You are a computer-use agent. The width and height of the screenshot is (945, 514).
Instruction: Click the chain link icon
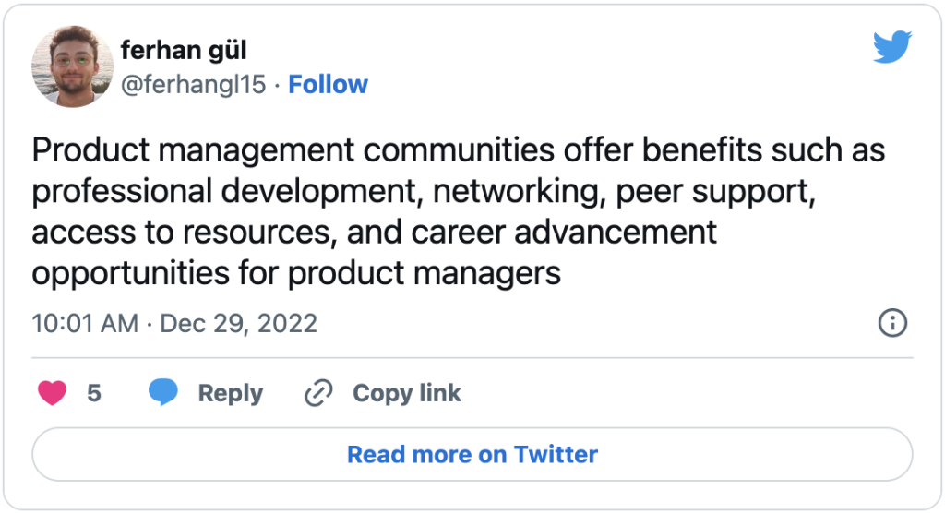[318, 393]
